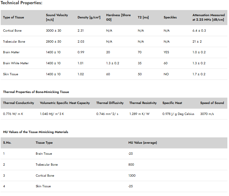Click the Sound Velocity column header
Viewport: 229px width, 196px height.
[x=57, y=17]
